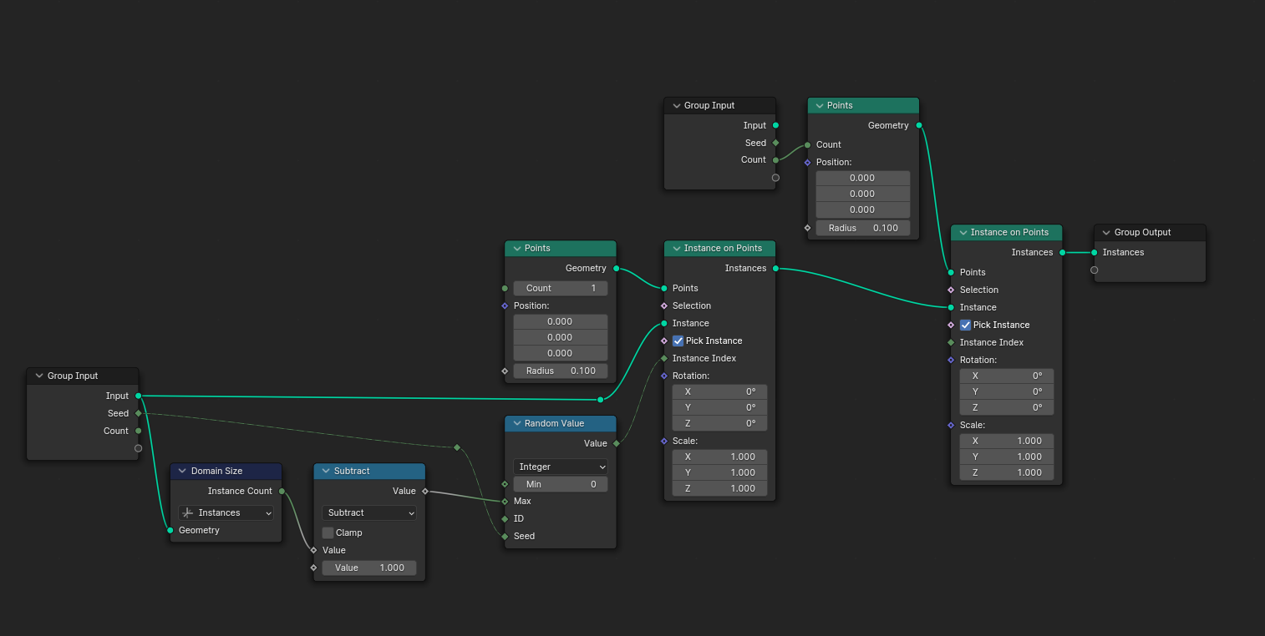Screen dimensions: 1265x636
Task: Click the Instances input socket on Group Output
Action: [1094, 252]
